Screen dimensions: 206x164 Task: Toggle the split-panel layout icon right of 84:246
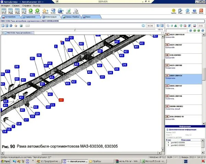click(158, 26)
